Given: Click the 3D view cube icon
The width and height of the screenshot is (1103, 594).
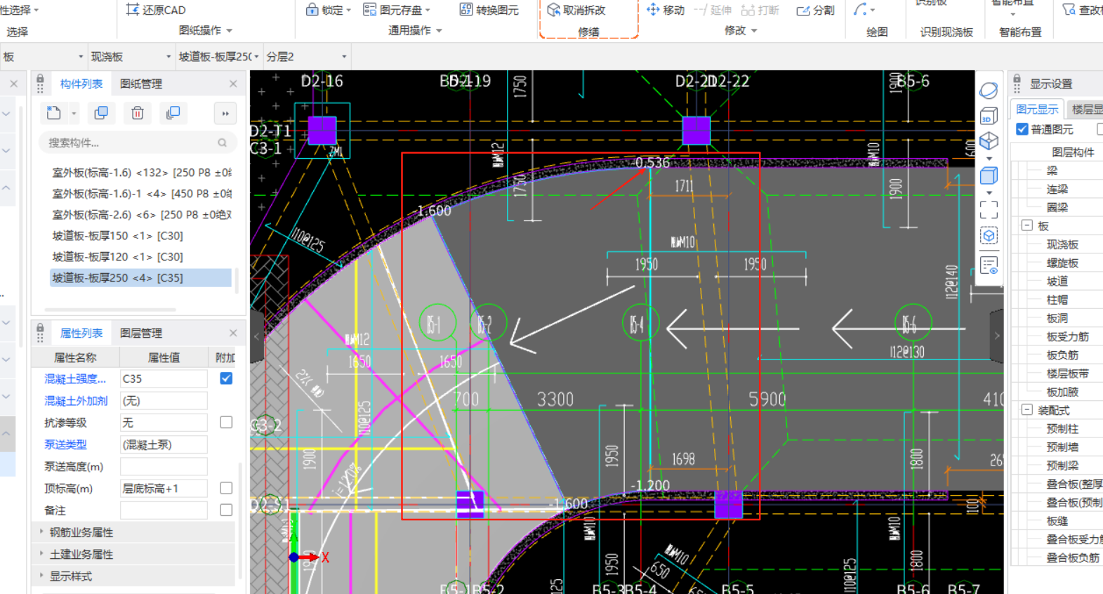Looking at the screenshot, I should 989,116.
